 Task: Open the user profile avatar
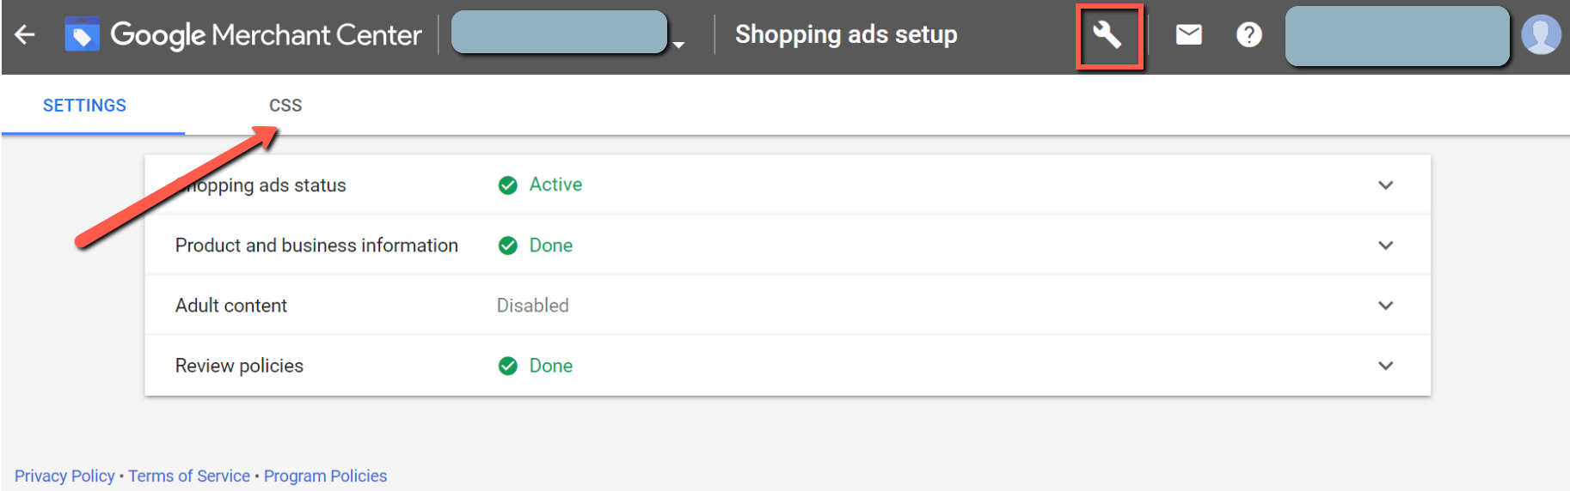(x=1541, y=34)
